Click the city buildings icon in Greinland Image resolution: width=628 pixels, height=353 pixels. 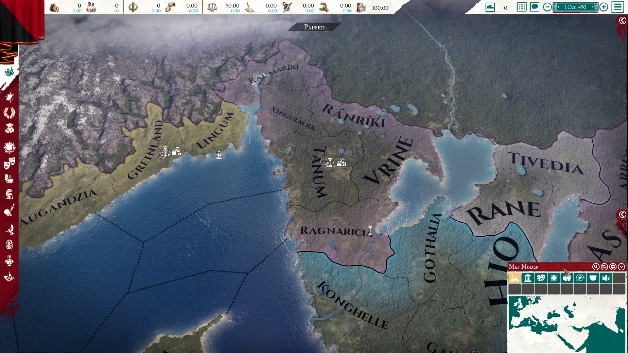pos(177,151)
